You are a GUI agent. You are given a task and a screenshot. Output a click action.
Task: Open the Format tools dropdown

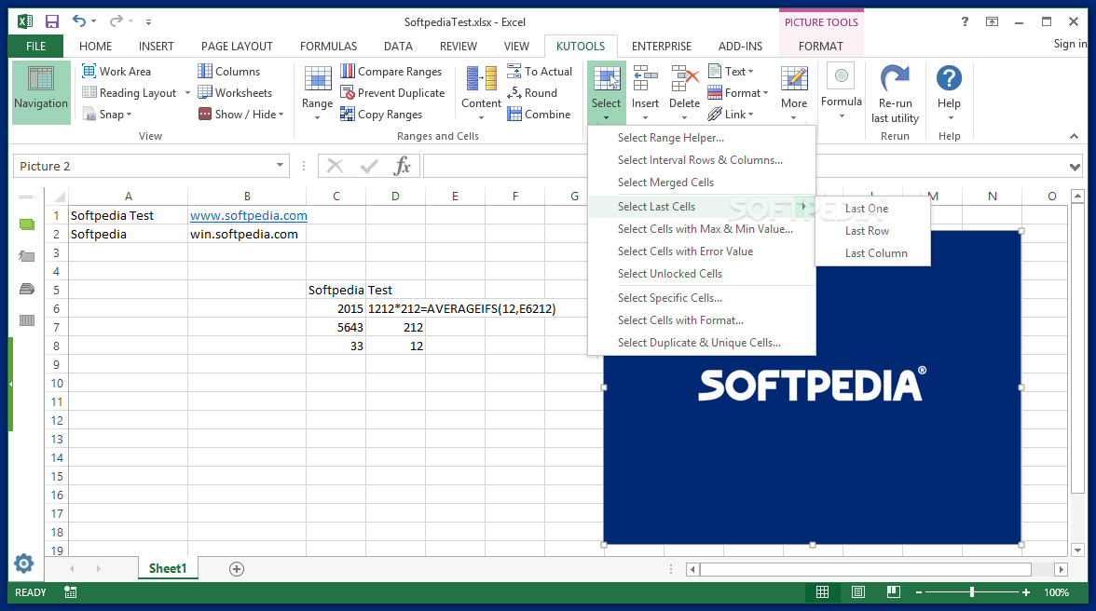(738, 93)
